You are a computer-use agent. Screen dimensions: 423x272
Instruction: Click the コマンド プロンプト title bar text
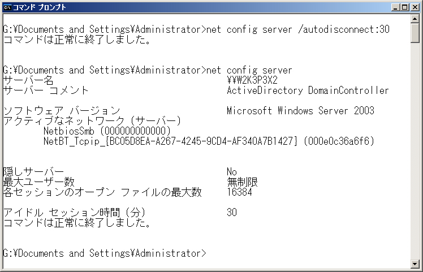point(40,7)
